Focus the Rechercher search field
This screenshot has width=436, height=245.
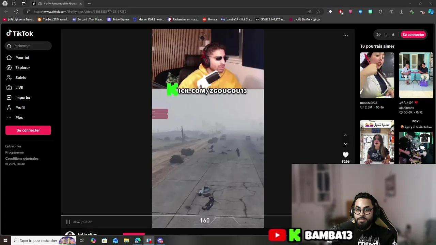coord(28,46)
